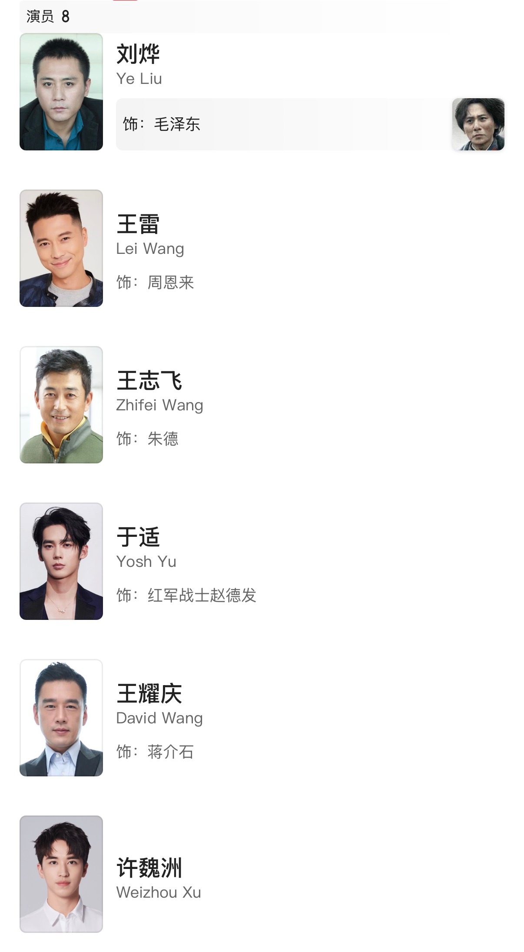Tap the 王雷 actor name
This screenshot has width=524, height=952.
click(138, 224)
